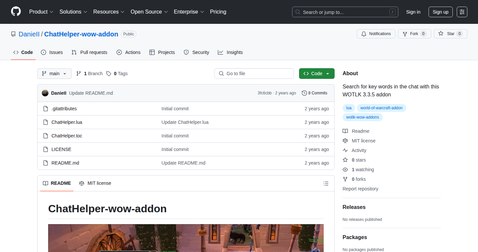Screen dimensions: 478x252
Task: Switch to the Code tab
Action: pyautogui.click(x=23, y=52)
